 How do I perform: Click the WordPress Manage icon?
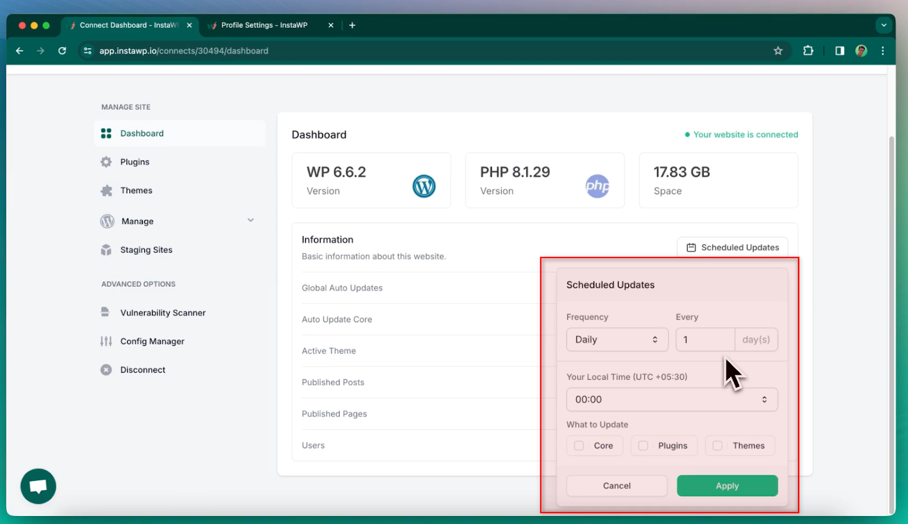pyautogui.click(x=107, y=221)
